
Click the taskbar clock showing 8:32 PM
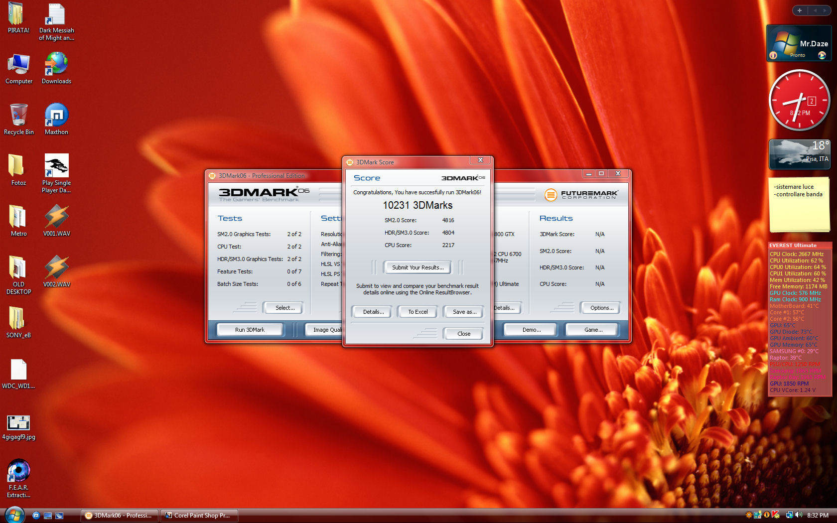[x=818, y=516]
